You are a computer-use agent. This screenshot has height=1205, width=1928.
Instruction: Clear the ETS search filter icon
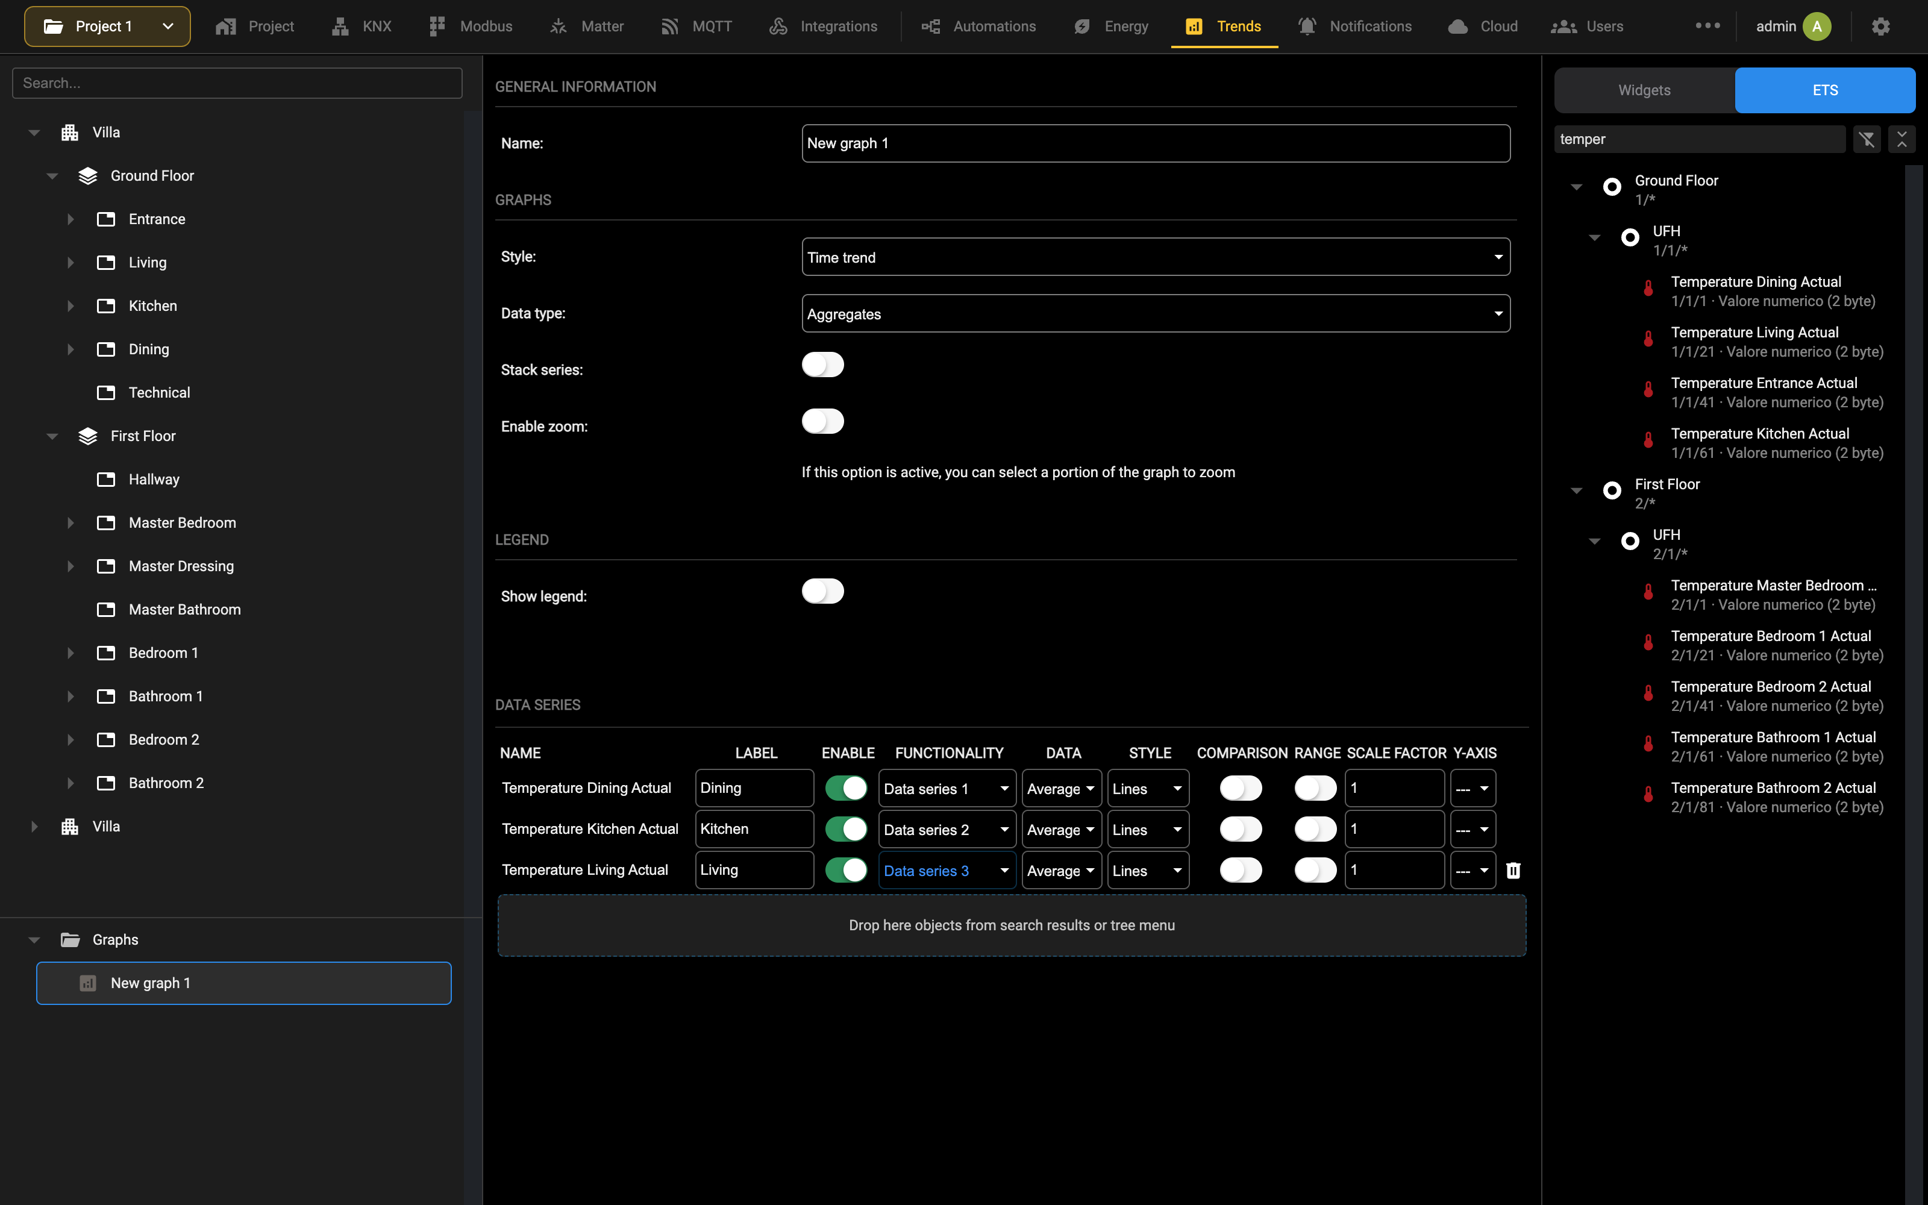tap(1867, 139)
